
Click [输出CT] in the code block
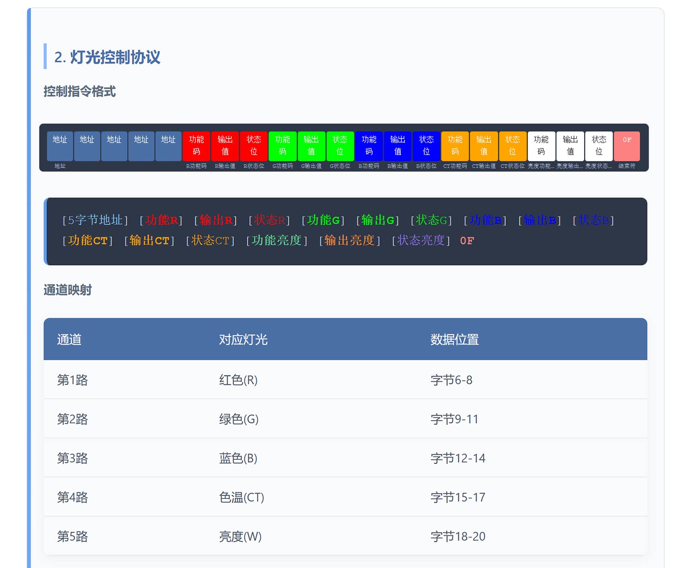pos(149,241)
